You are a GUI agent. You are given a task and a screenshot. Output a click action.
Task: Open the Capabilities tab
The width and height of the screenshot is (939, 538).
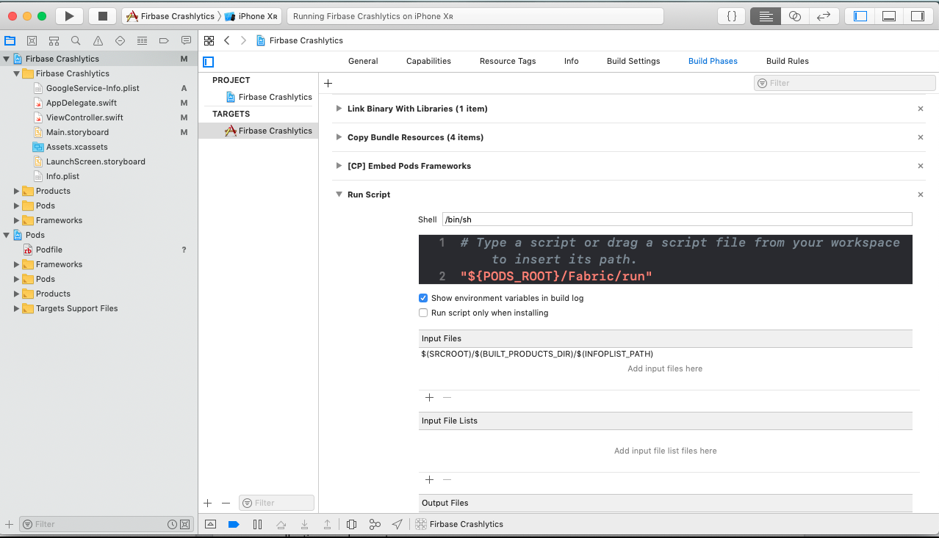pos(428,61)
